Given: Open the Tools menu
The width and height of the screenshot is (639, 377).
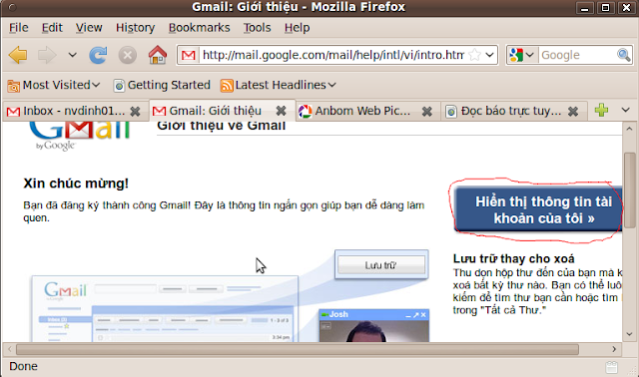Looking at the screenshot, I should [258, 28].
